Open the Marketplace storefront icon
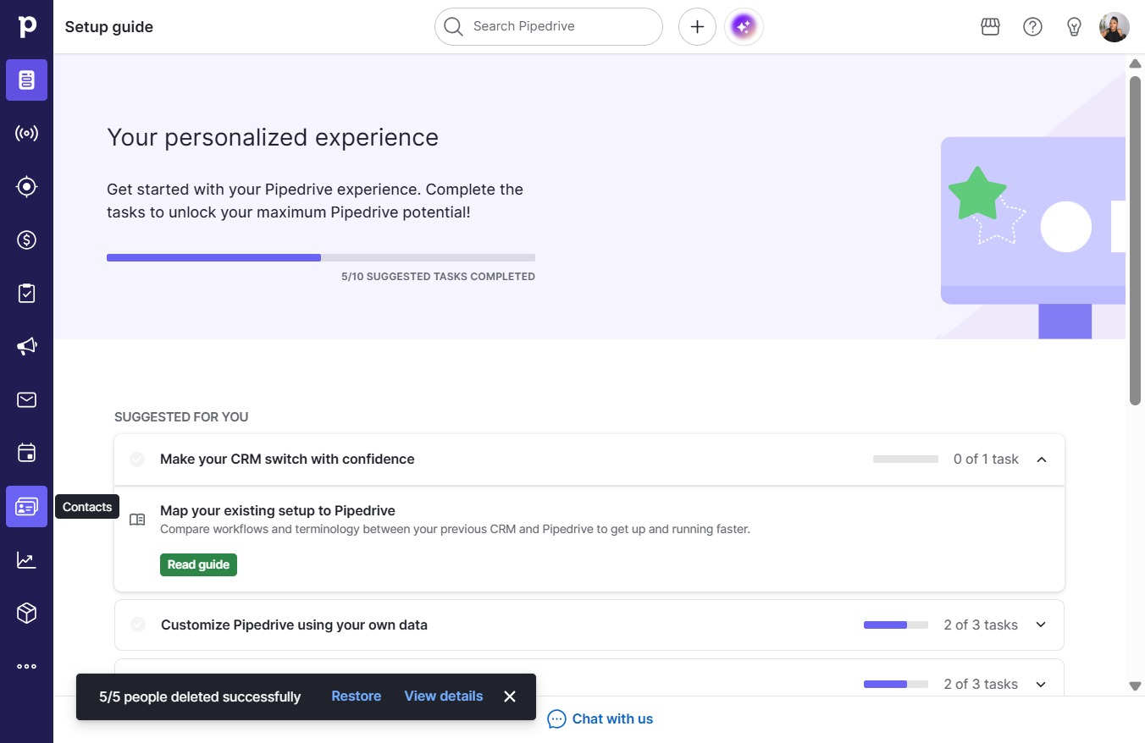This screenshot has height=743, width=1145. point(990,27)
